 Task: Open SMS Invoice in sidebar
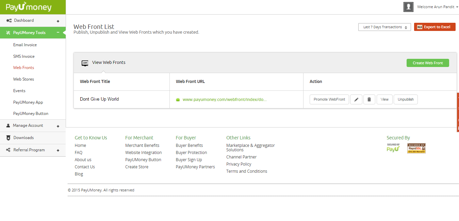click(24, 56)
